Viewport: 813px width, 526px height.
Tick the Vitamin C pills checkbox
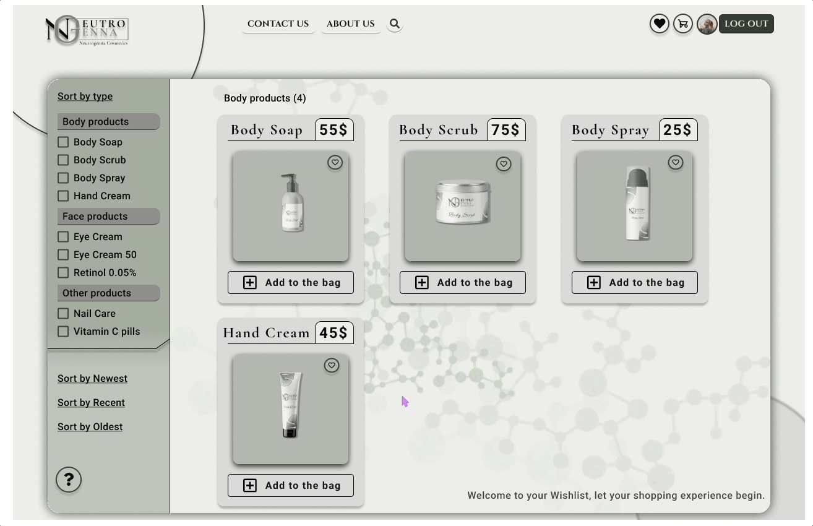[63, 332]
